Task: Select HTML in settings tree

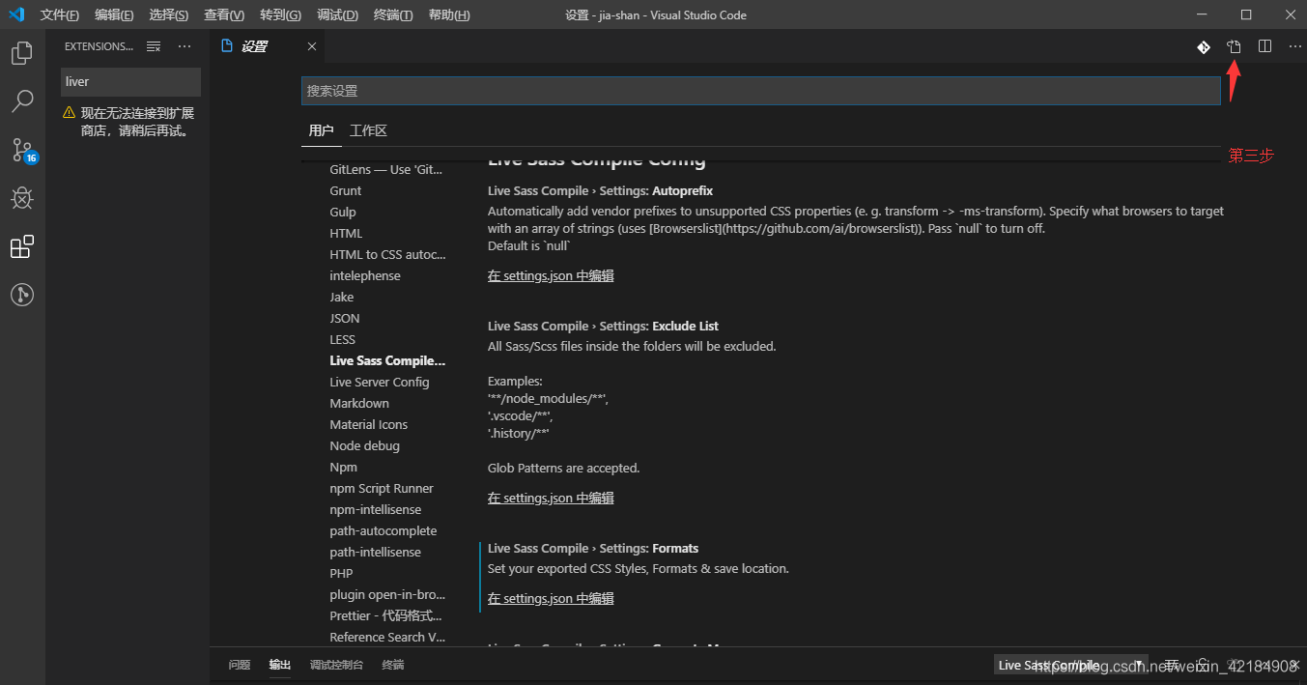Action: point(346,233)
